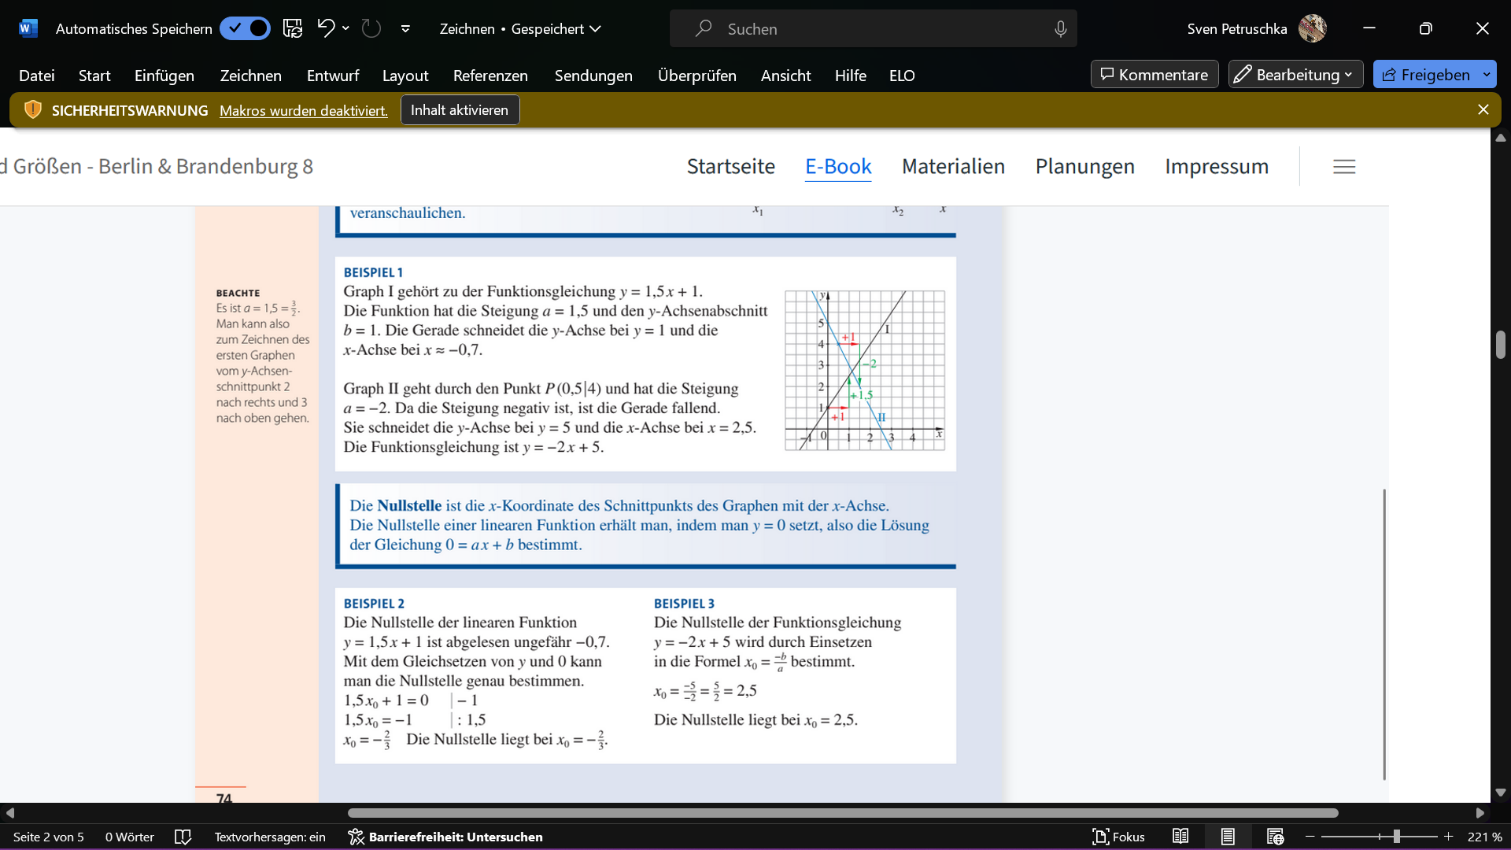Switch to Read Mode view icon
The width and height of the screenshot is (1511, 850).
click(1180, 837)
